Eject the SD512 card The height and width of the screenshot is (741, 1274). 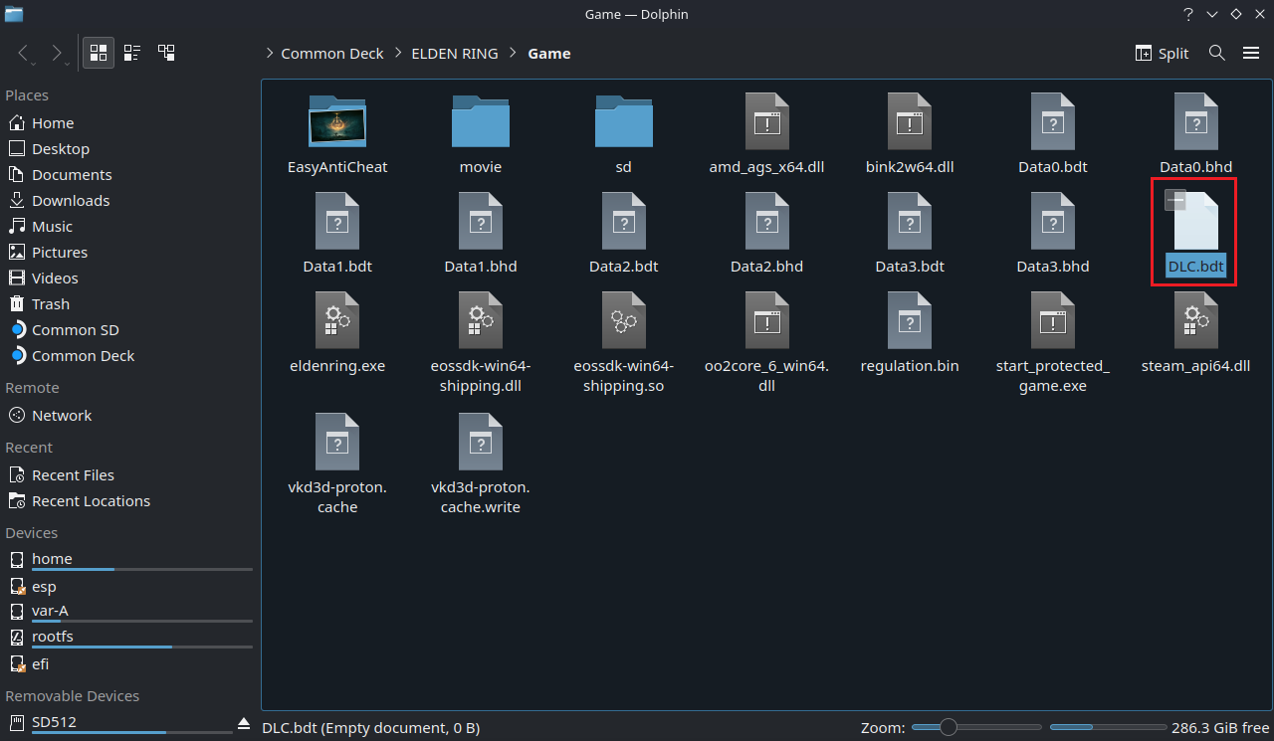point(243,722)
